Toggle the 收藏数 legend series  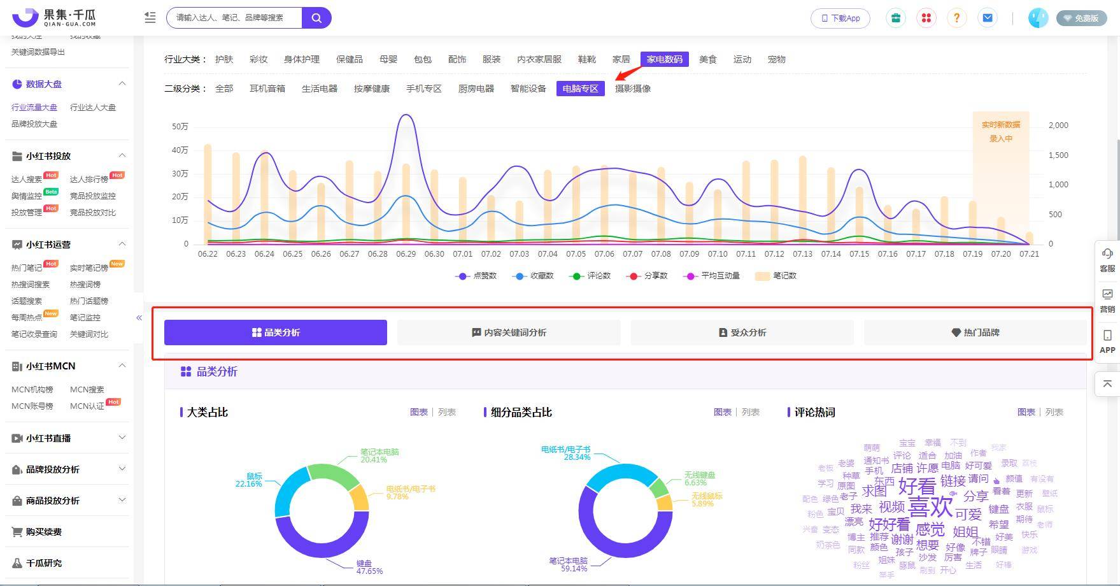(533, 276)
